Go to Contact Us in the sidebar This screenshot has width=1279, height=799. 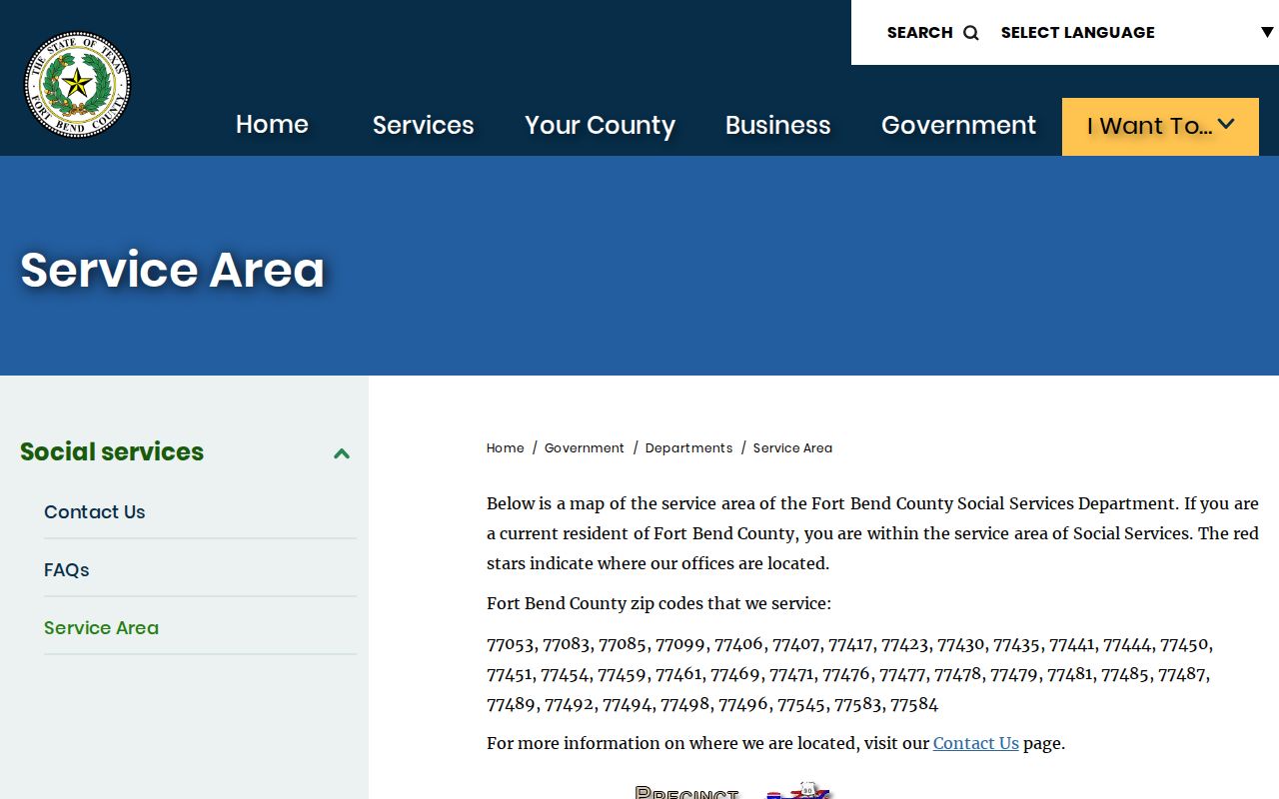[95, 512]
